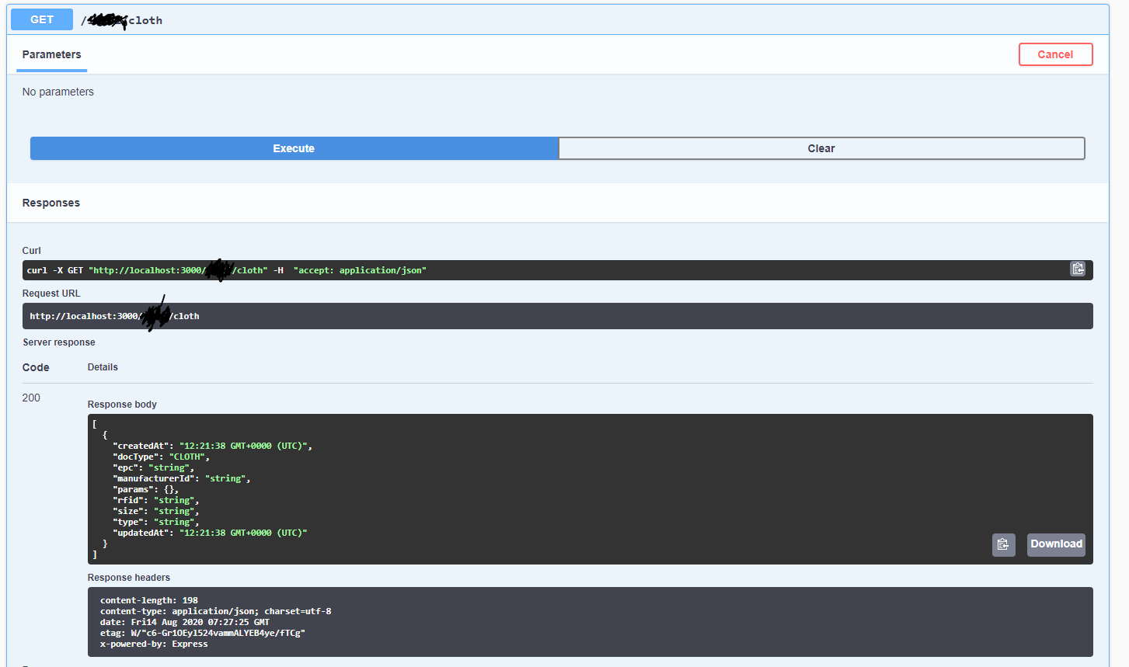Click the content-type header line

tap(215, 611)
